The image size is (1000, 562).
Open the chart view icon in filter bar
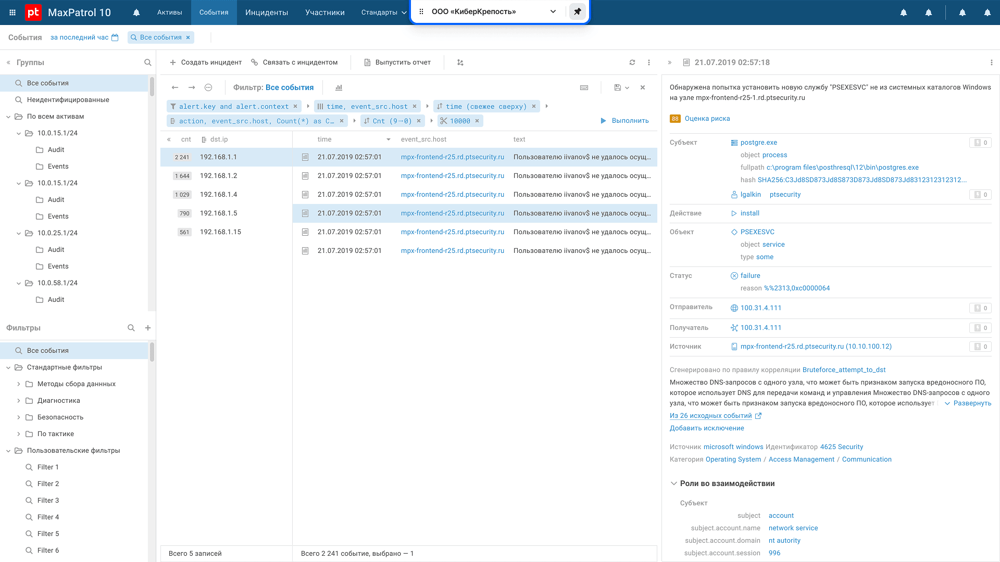(x=339, y=87)
